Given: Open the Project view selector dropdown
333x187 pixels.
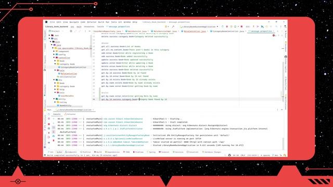Looking at the screenshot, I should click(56, 31).
